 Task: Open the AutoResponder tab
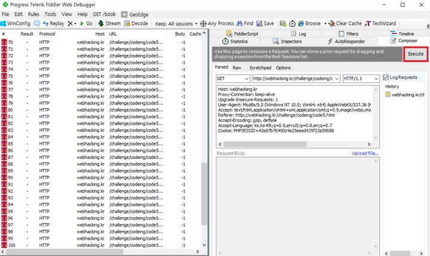point(346,41)
